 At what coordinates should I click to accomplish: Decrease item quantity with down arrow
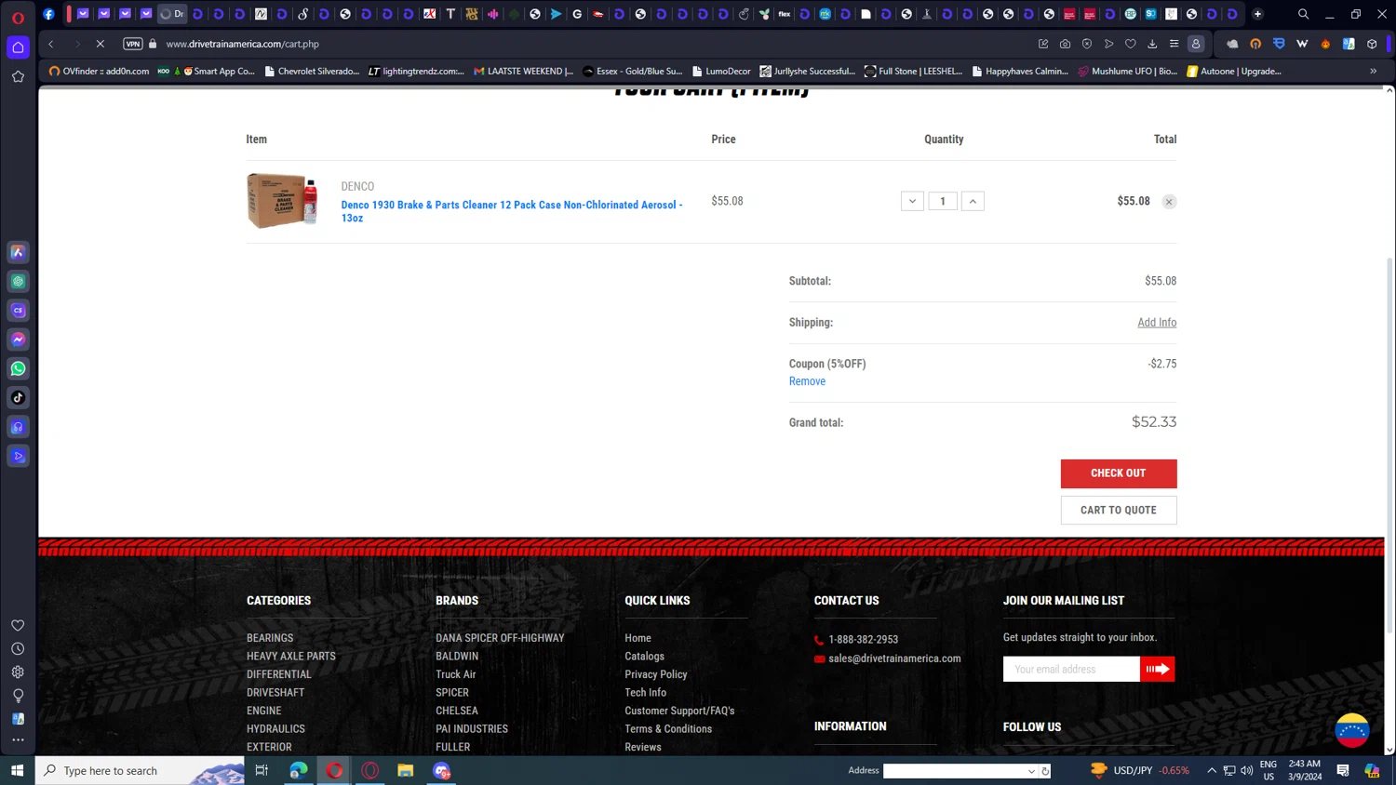tap(912, 201)
